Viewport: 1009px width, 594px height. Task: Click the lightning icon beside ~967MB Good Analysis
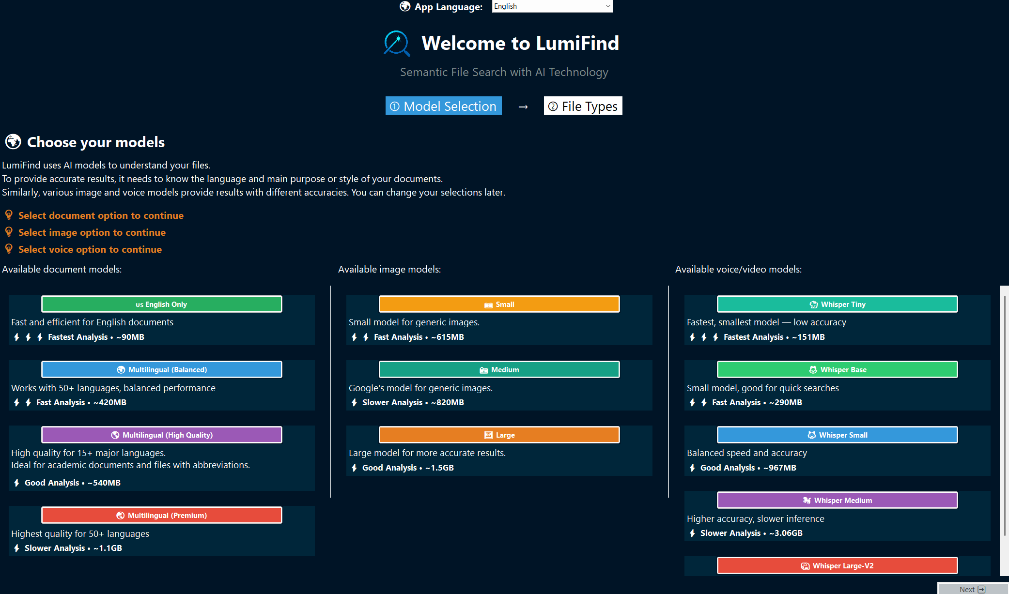(692, 468)
